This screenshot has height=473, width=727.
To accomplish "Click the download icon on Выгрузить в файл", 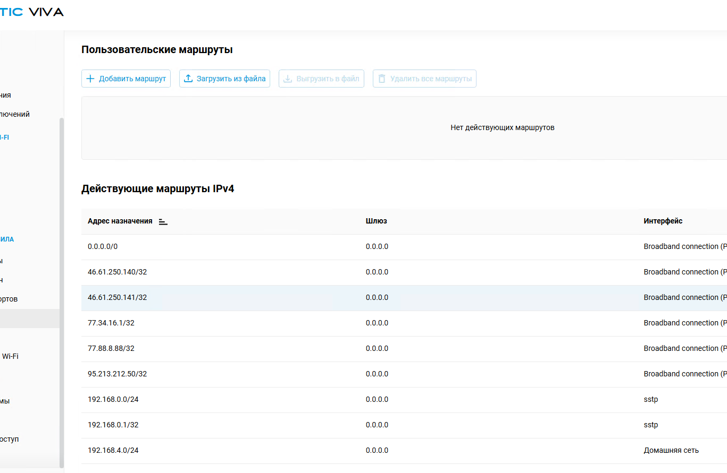I will pos(287,79).
